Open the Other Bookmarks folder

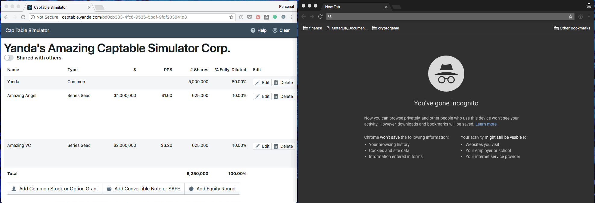tap(572, 28)
